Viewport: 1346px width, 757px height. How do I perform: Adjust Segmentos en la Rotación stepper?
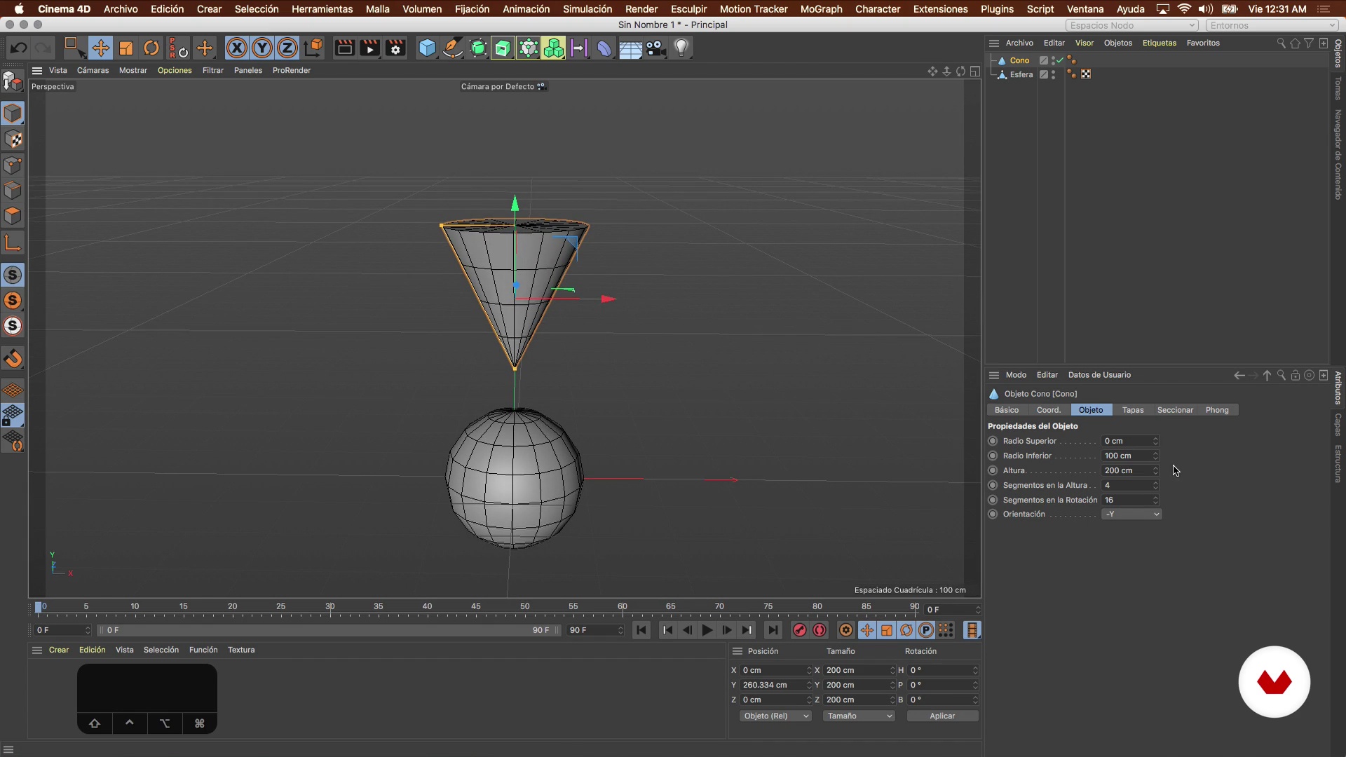point(1155,500)
